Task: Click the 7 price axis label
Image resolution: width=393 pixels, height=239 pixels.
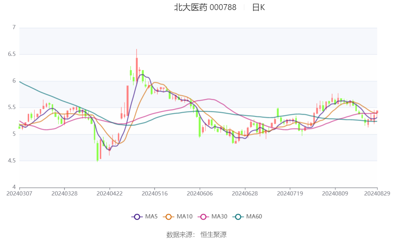Action: (x=14, y=27)
